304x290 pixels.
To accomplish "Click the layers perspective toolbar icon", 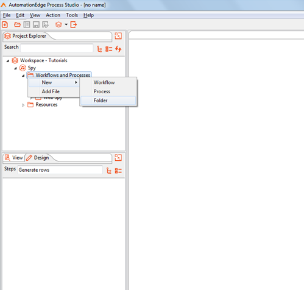I will coord(58,25).
